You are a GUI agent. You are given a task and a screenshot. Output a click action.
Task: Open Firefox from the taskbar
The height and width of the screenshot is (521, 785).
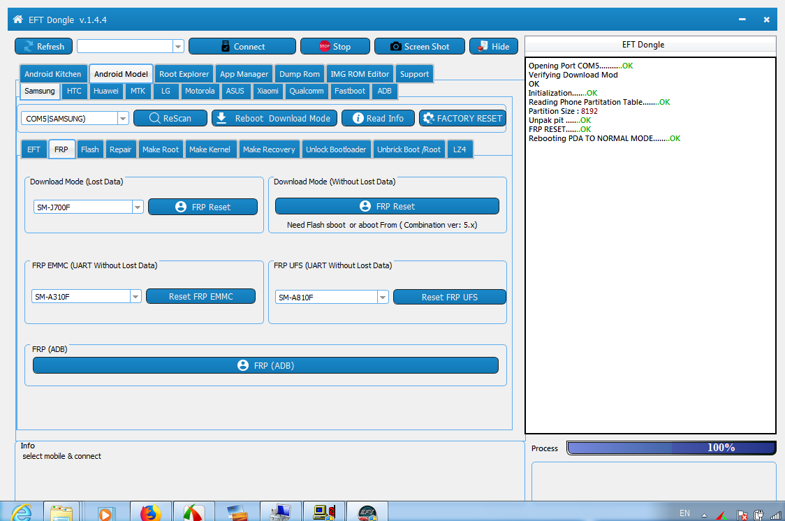(151, 511)
